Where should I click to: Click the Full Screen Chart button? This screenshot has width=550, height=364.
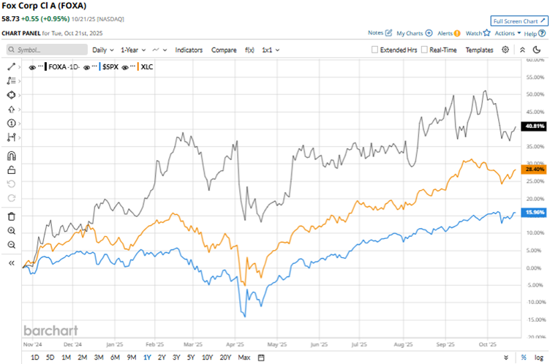[x=519, y=21]
